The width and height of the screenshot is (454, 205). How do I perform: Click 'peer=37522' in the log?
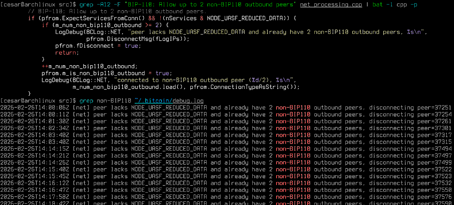pyautogui.click(x=434, y=169)
